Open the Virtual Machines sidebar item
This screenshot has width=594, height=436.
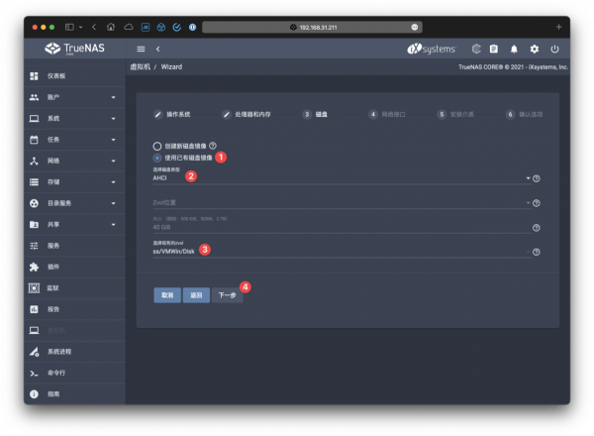coord(74,331)
